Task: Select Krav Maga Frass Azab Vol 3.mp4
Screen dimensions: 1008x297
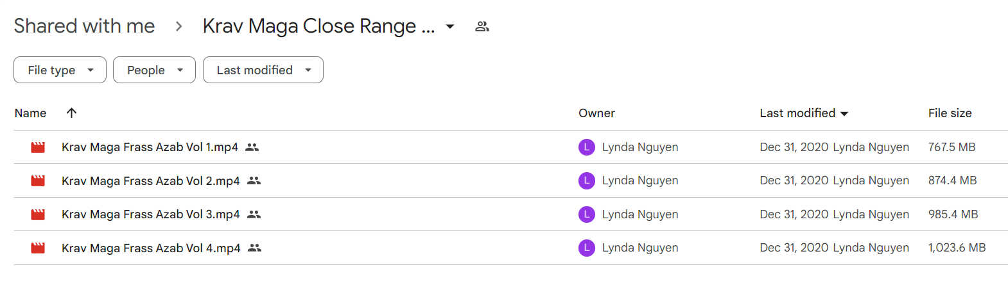Action: [x=151, y=214]
